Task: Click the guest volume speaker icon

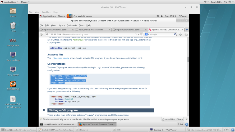Action: [158, 16]
